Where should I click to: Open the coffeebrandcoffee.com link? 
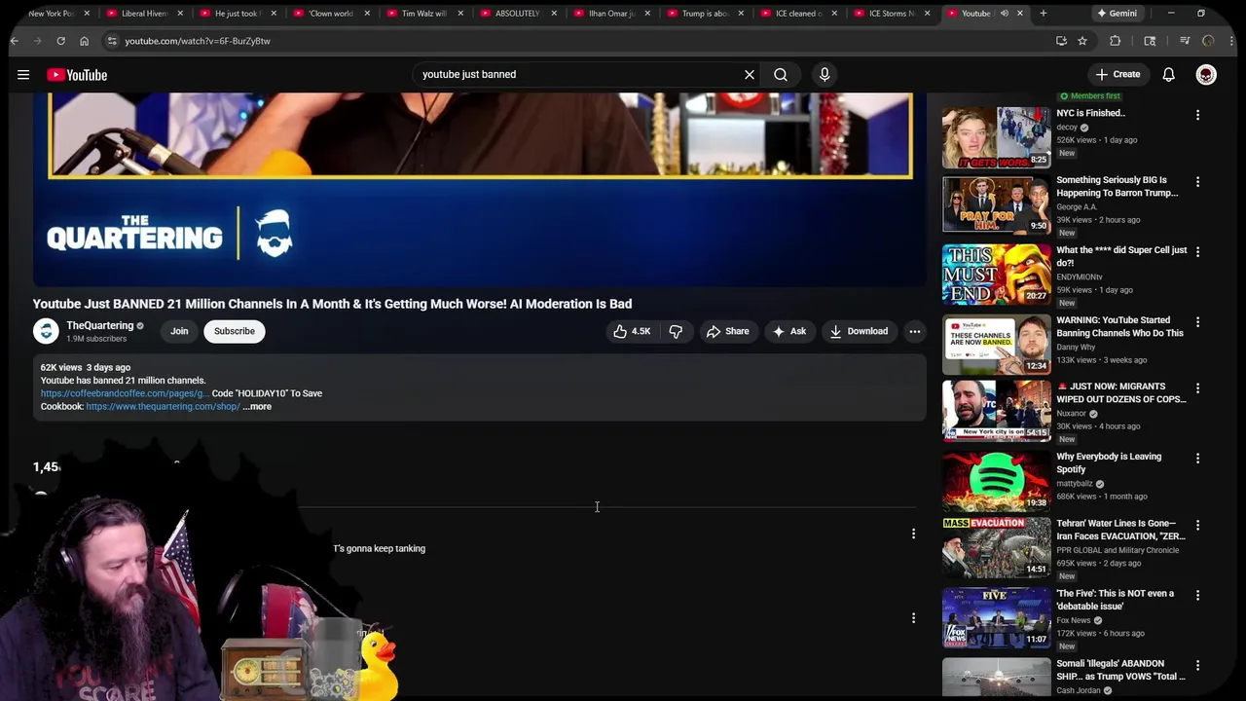pyautogui.click(x=124, y=393)
